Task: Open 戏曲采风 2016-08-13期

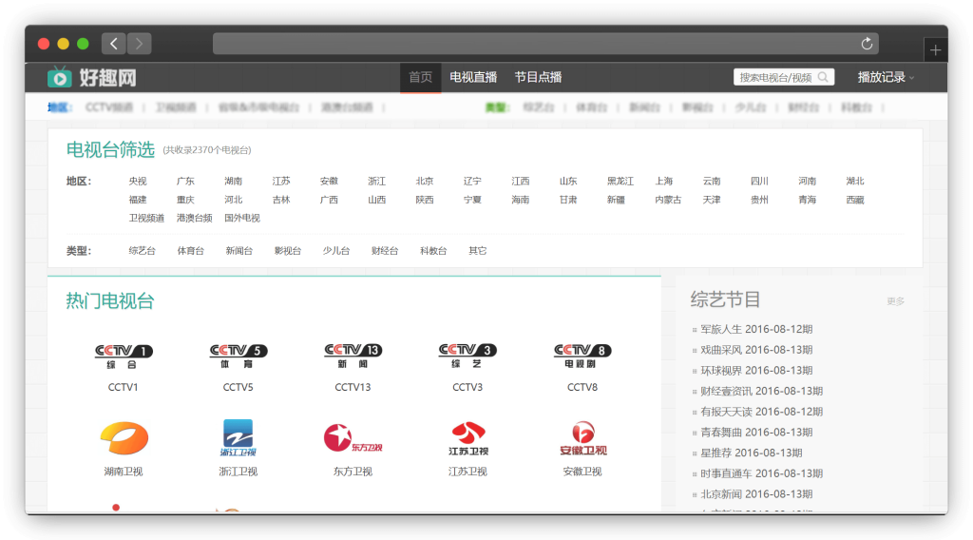Action: [x=756, y=350]
